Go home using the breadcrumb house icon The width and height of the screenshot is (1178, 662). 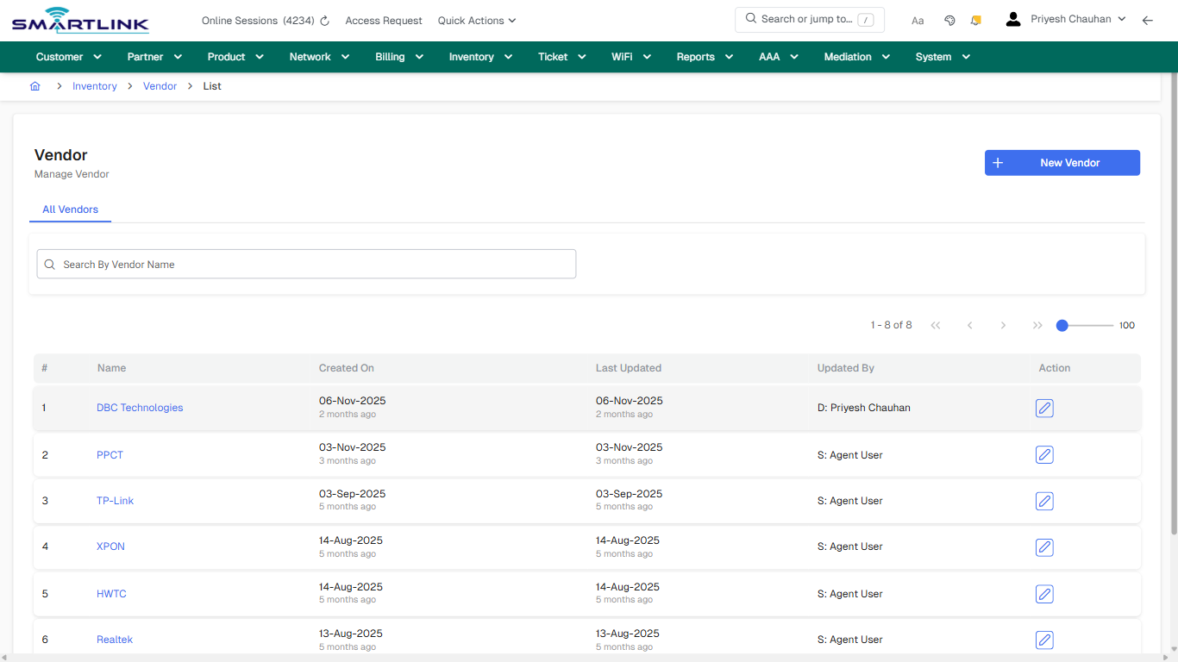35,86
